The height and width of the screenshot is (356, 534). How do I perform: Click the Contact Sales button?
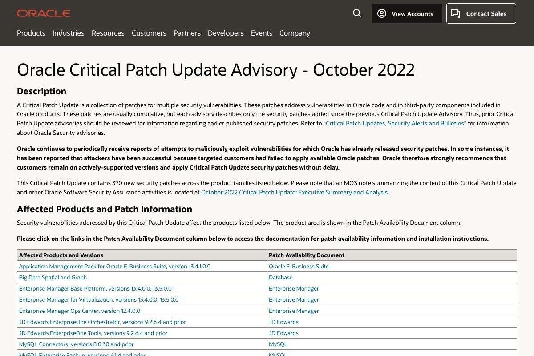click(x=481, y=13)
